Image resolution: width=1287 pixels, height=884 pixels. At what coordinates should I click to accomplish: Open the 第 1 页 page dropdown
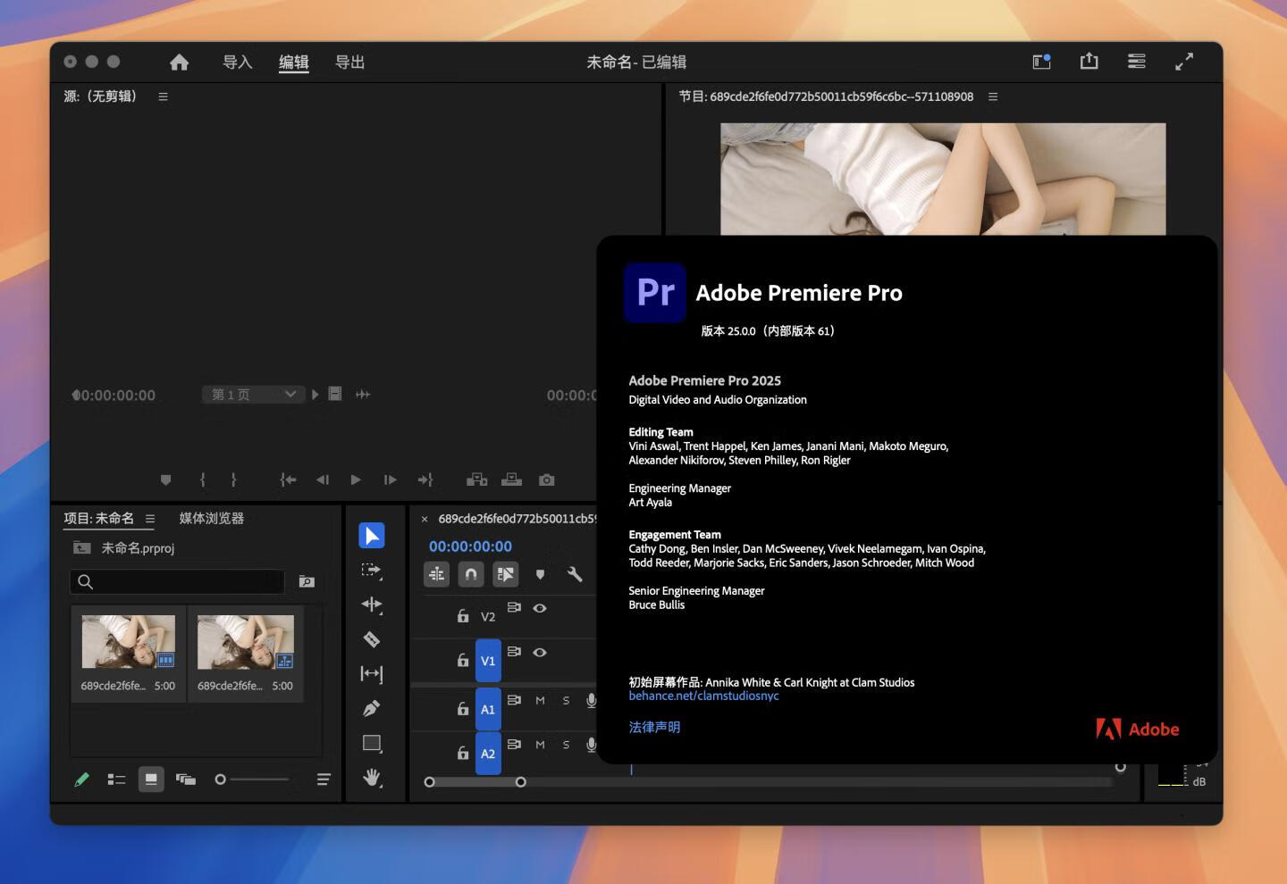tap(254, 394)
